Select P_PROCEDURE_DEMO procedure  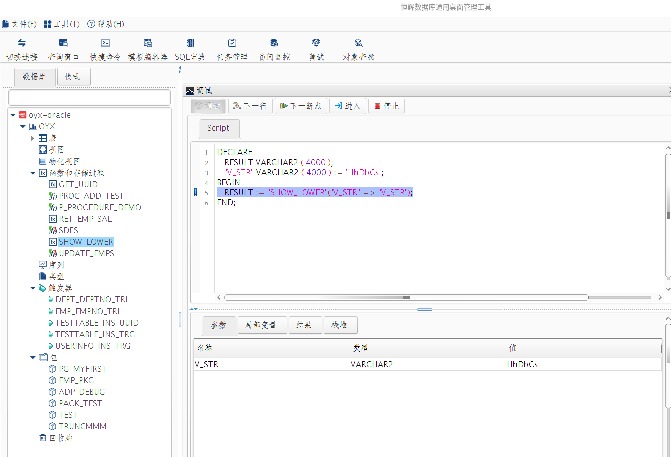[100, 207]
